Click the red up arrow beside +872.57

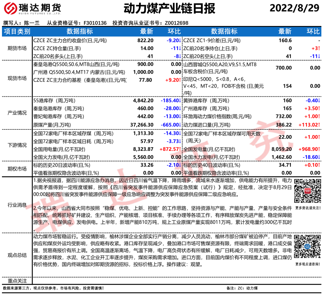tap(180, 149)
